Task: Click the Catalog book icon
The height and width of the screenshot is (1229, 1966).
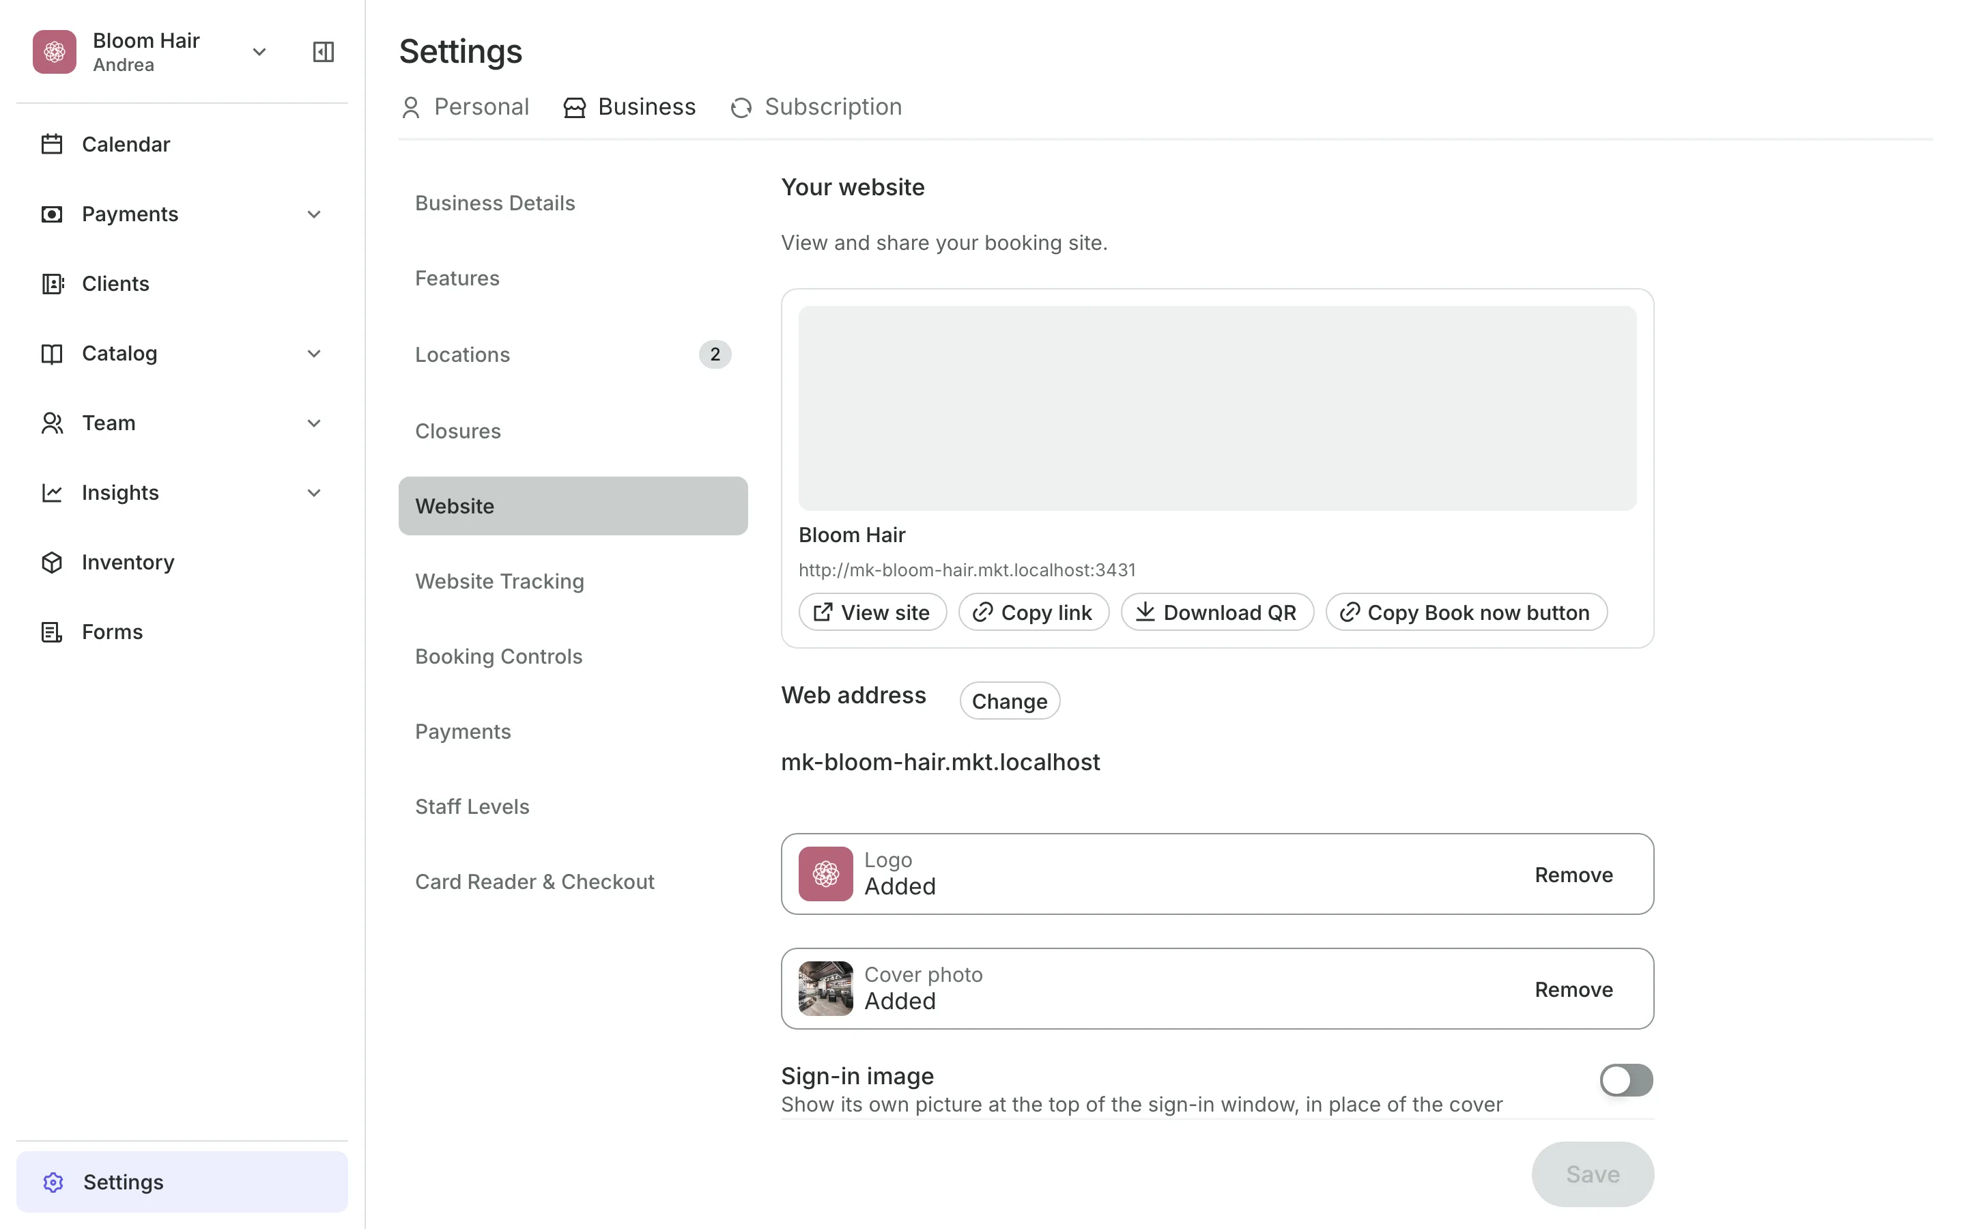Action: (52, 354)
